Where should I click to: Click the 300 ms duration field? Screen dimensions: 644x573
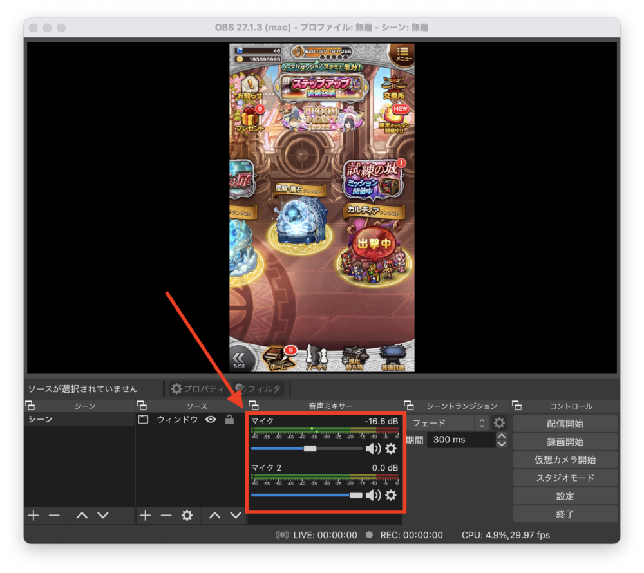coord(461,440)
